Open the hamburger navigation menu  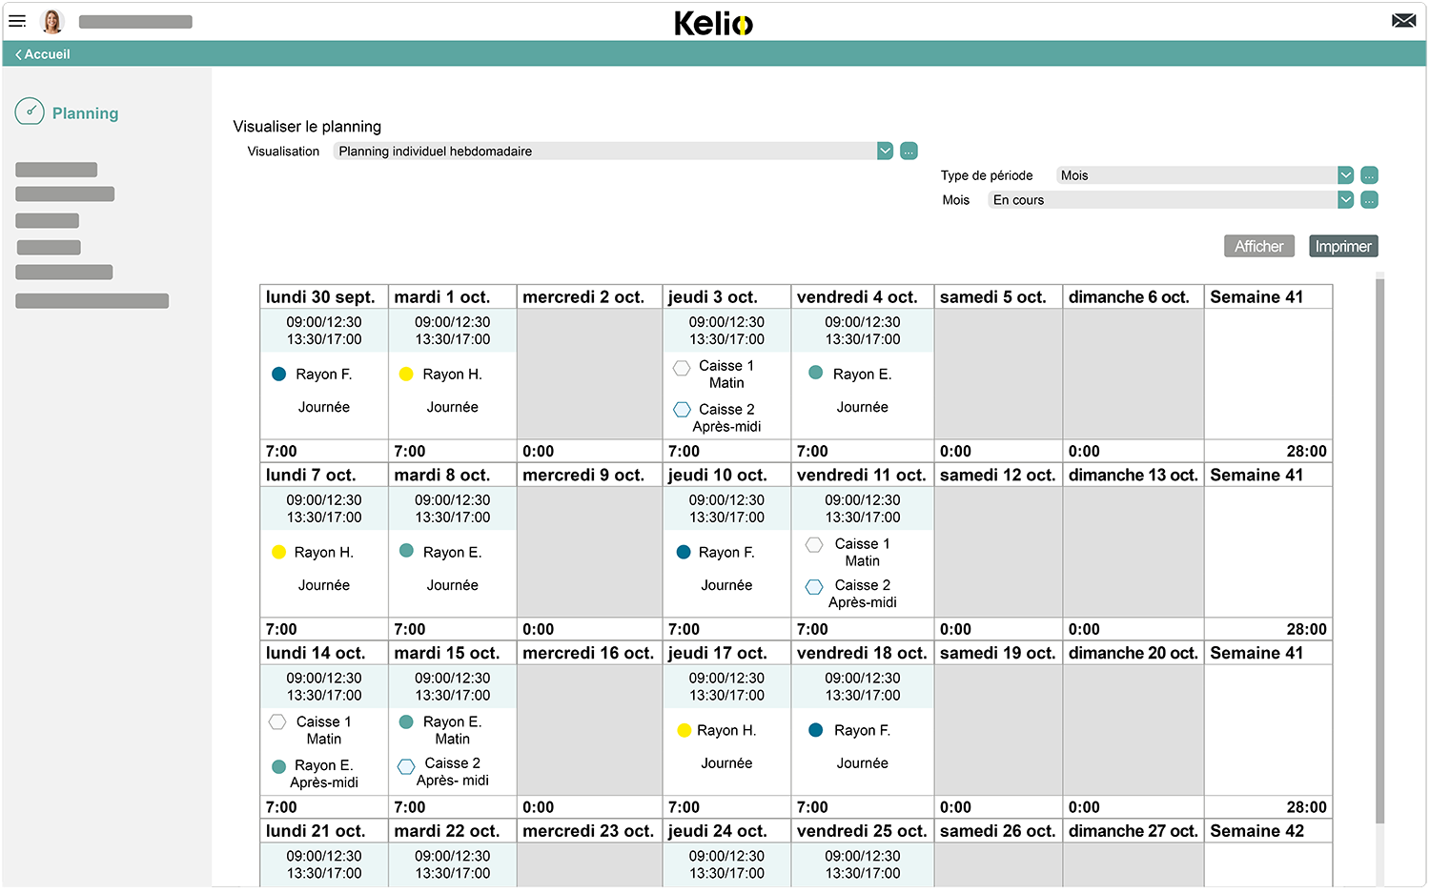tap(17, 21)
